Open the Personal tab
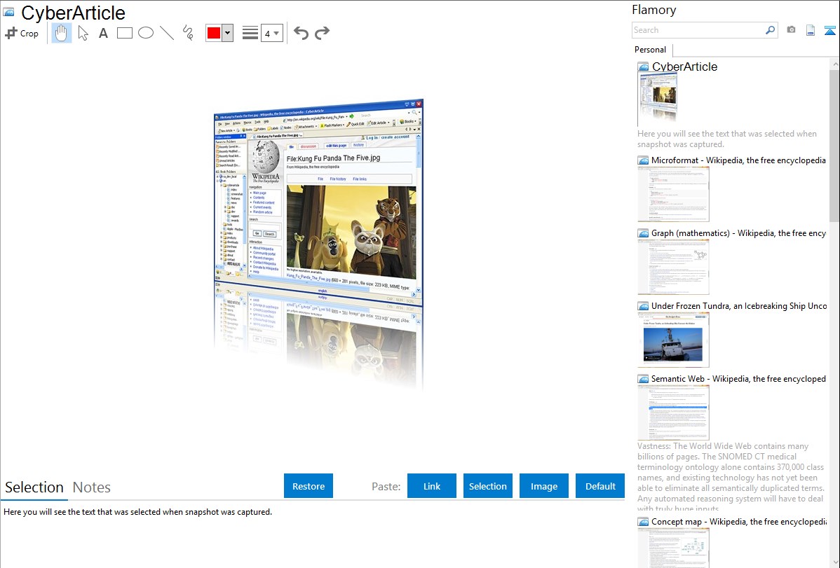Image resolution: width=840 pixels, height=568 pixels. [650, 50]
